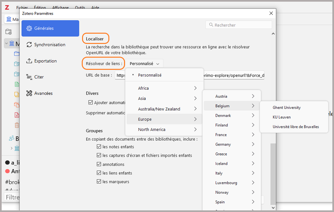Toggle the les liens enfants checkbox
334x212 pixels.
coord(99,173)
